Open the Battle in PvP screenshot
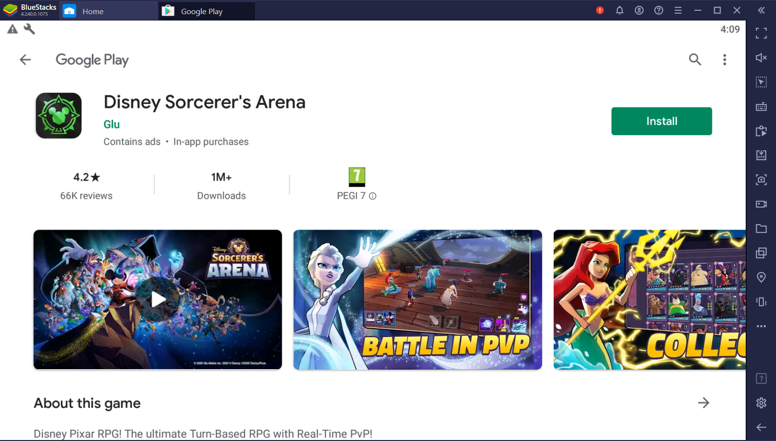Viewport: 776px width, 441px height. (x=418, y=299)
